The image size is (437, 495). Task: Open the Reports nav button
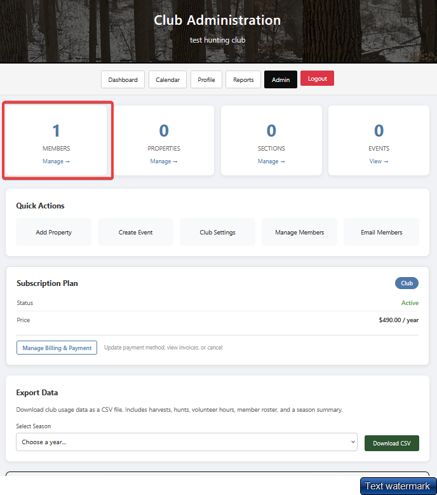coord(243,79)
